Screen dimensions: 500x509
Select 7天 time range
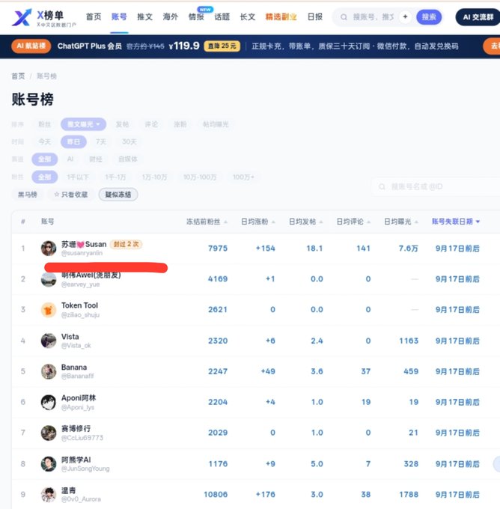point(101,141)
